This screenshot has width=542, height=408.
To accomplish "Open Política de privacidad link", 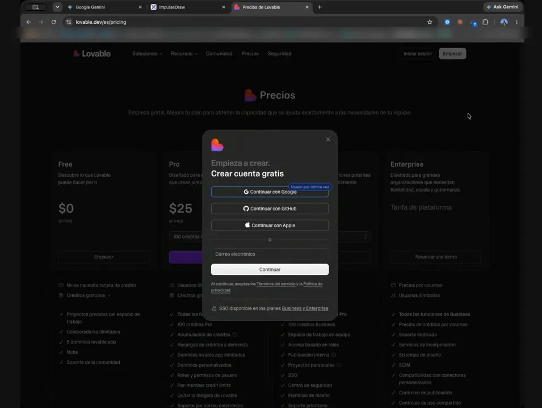I will pyautogui.click(x=313, y=284).
